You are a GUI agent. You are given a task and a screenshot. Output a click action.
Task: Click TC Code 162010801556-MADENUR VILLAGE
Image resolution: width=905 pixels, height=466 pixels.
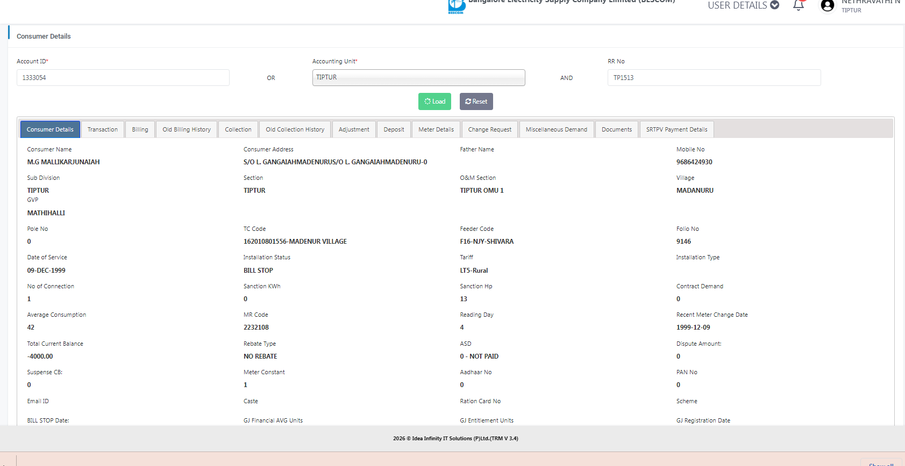click(x=295, y=242)
